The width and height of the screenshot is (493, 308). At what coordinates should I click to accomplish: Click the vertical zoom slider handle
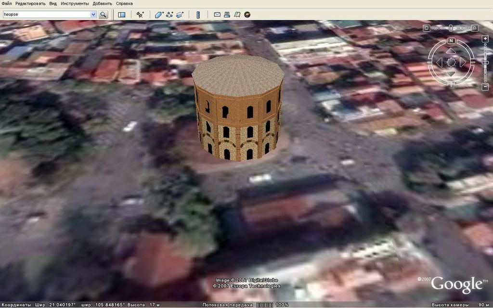(x=485, y=63)
